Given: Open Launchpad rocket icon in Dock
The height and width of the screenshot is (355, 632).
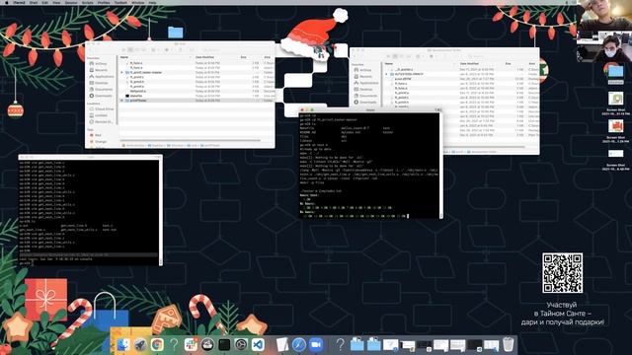Looking at the screenshot, I should (x=140, y=345).
